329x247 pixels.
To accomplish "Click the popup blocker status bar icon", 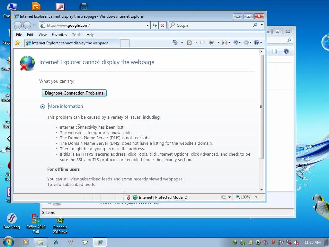I will click(128, 197).
